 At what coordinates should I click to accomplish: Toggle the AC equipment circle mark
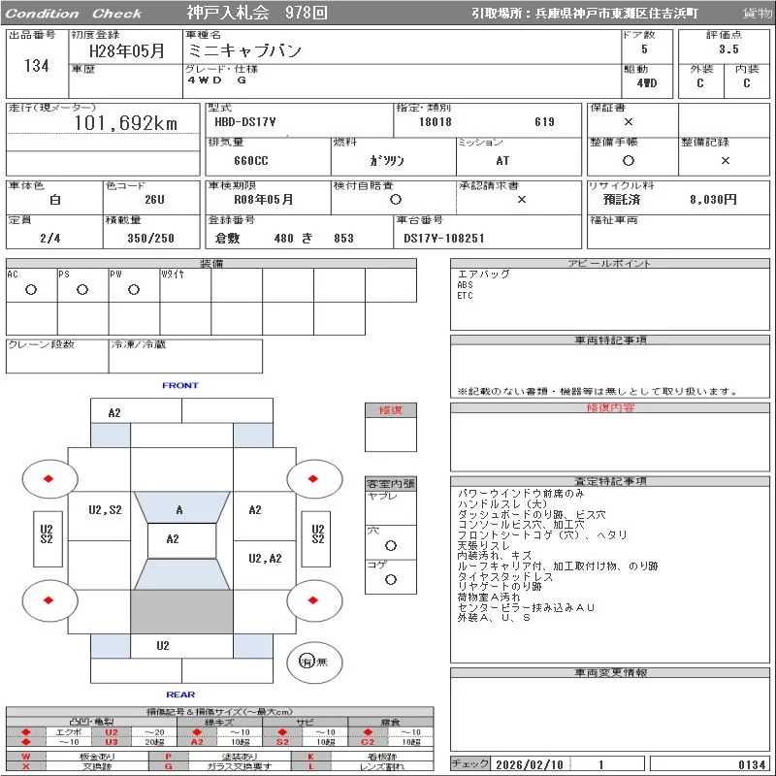coord(31,289)
